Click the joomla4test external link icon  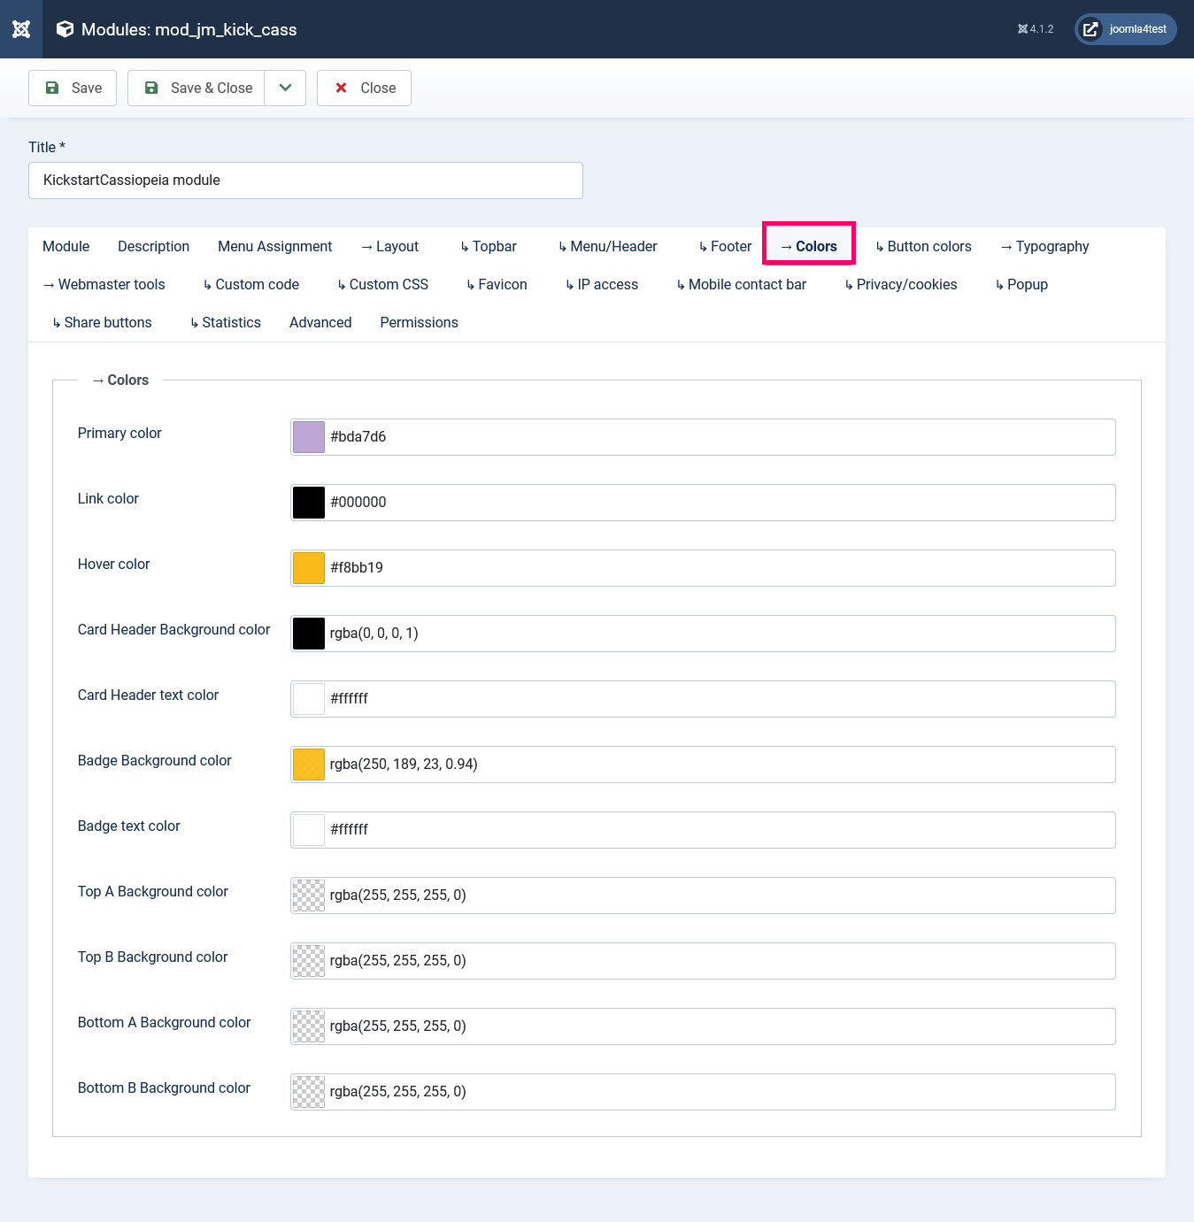(x=1090, y=29)
